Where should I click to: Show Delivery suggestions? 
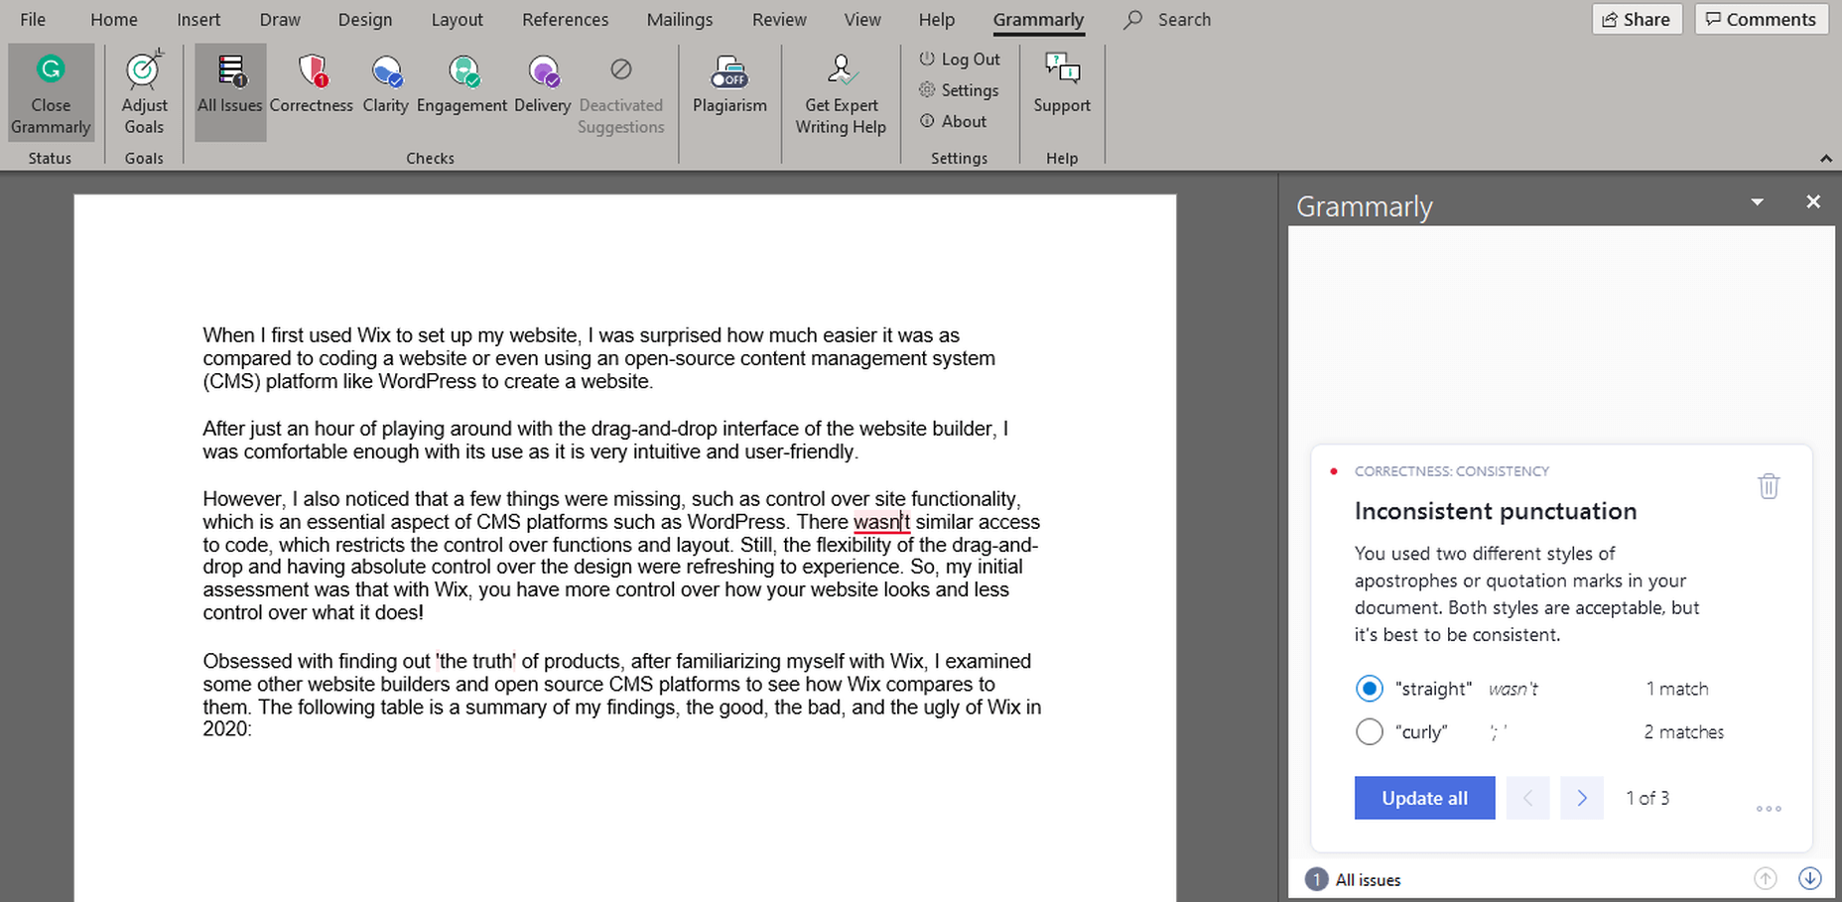[x=543, y=84]
